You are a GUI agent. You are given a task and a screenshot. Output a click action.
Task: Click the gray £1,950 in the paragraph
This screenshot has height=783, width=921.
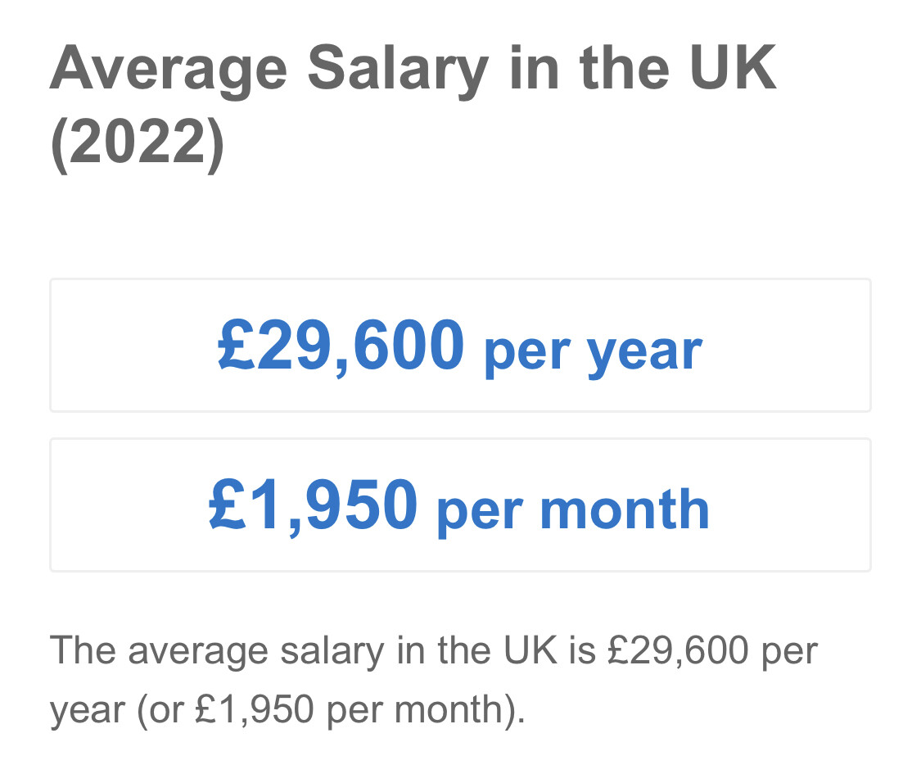pos(254,709)
